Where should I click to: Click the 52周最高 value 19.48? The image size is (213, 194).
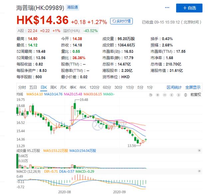point(41,51)
